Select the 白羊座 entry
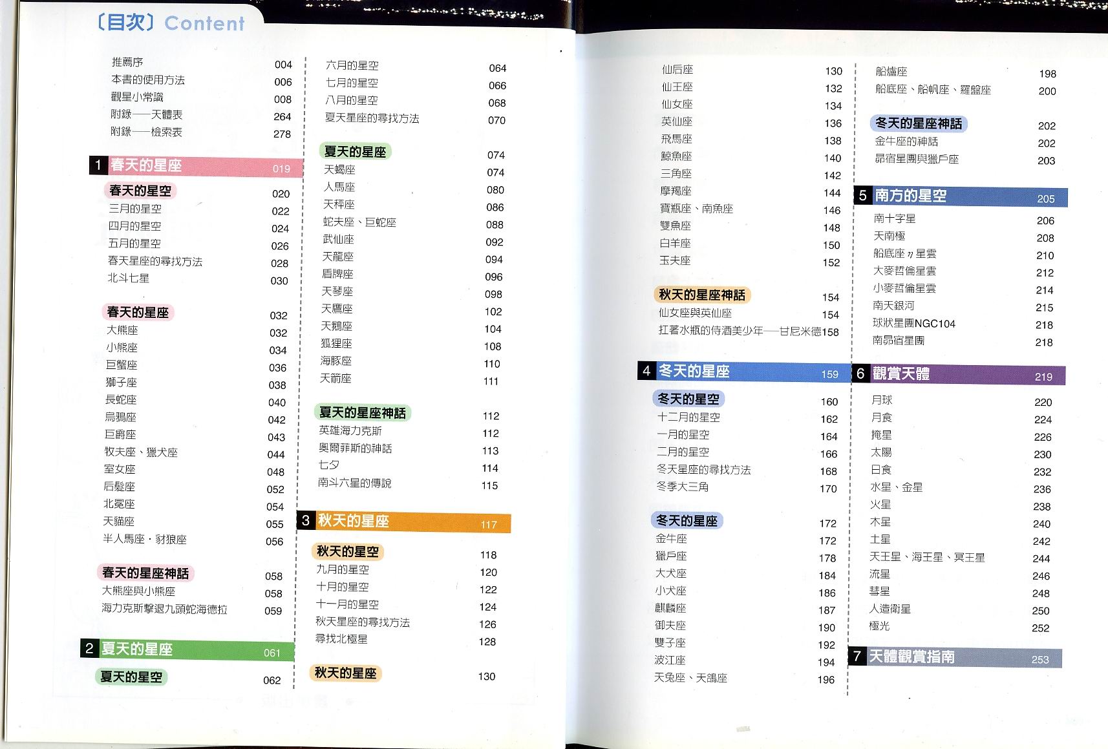This screenshot has height=749, width=1108. click(x=675, y=244)
